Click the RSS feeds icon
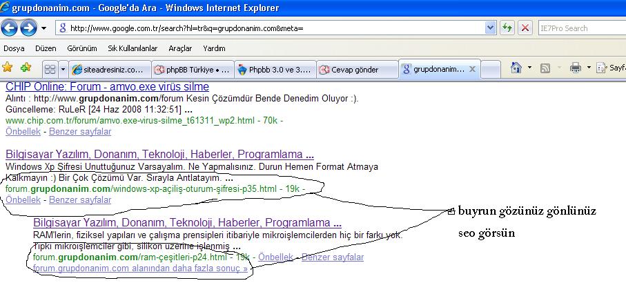This screenshot has width=626, height=303. 545,68
